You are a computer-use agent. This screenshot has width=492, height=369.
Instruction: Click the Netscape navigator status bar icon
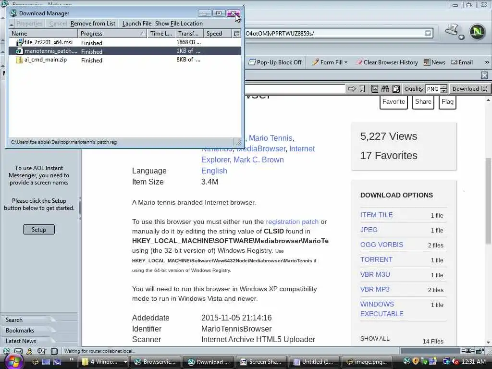coord(7,351)
